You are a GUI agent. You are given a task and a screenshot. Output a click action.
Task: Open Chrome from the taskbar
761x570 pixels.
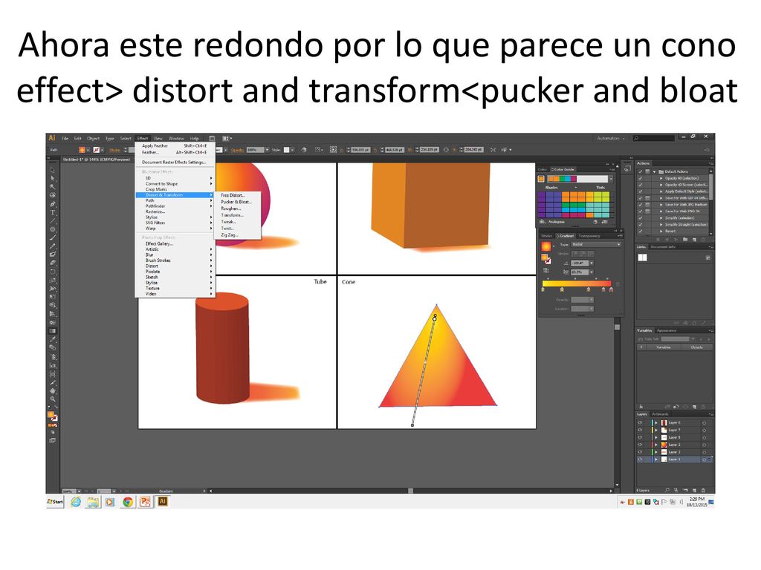(128, 502)
